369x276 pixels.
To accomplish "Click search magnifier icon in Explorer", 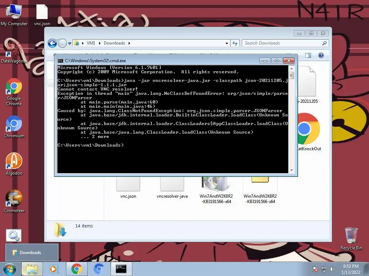I will click(x=324, y=43).
